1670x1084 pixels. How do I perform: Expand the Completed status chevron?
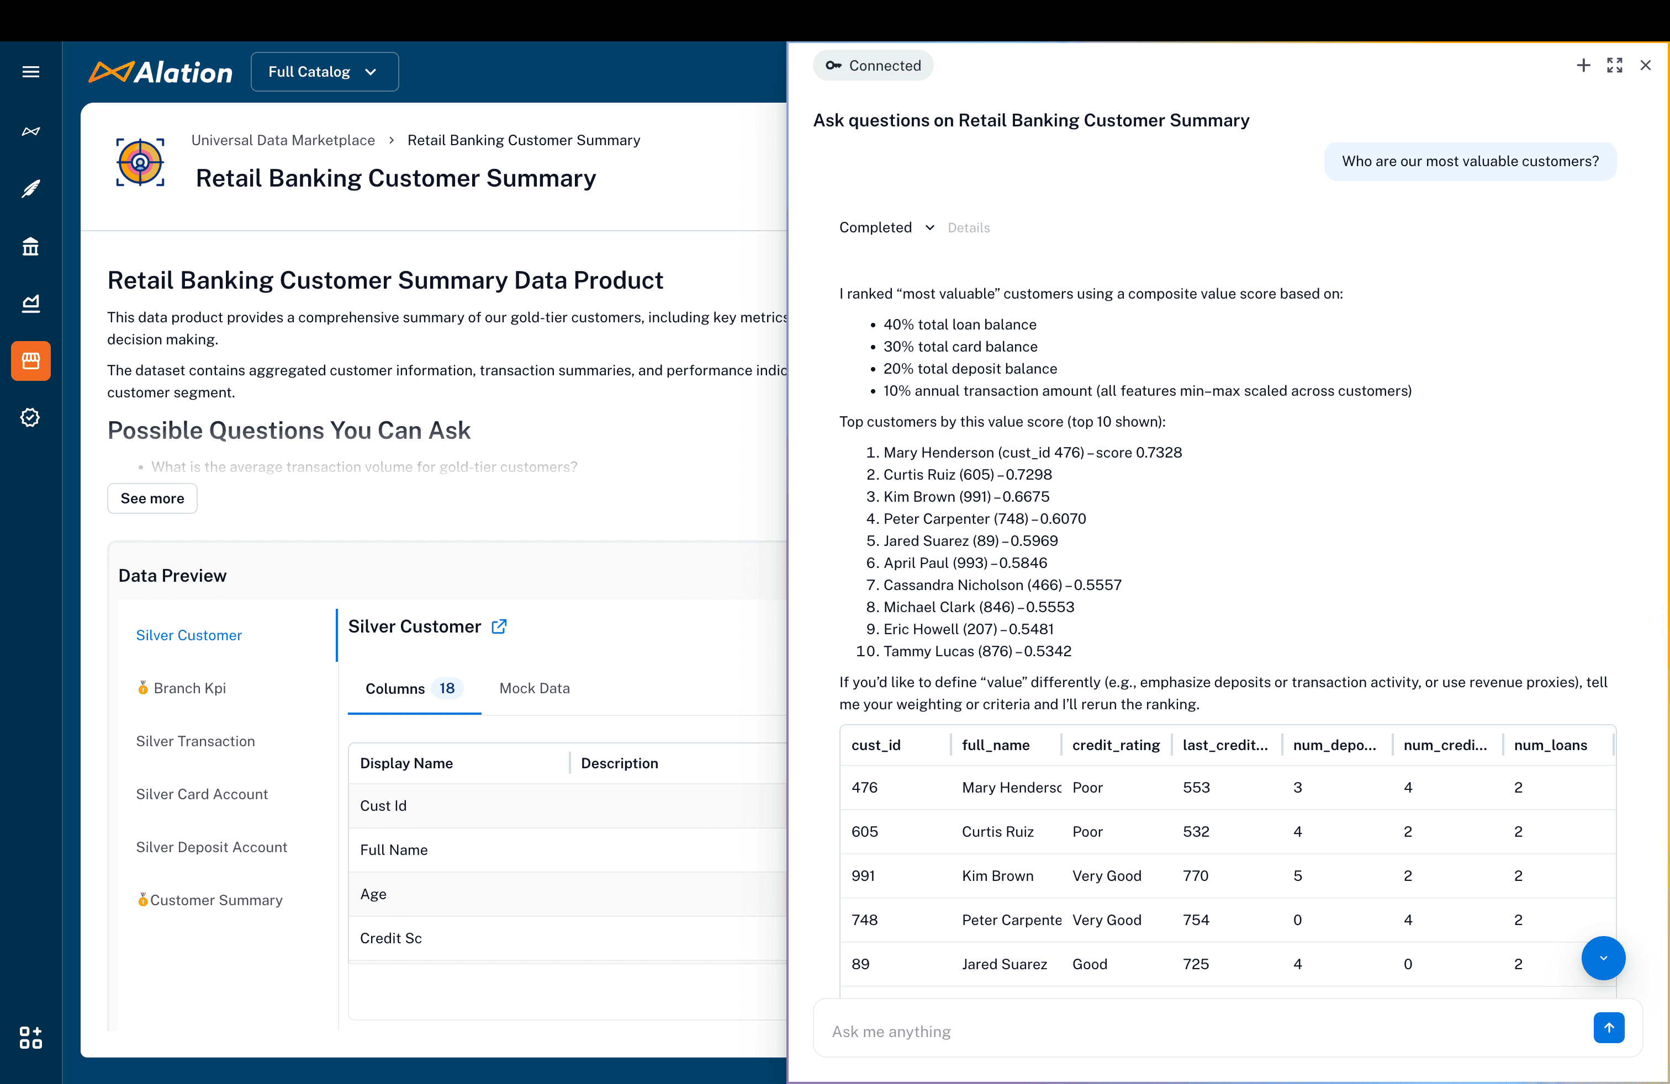930,227
